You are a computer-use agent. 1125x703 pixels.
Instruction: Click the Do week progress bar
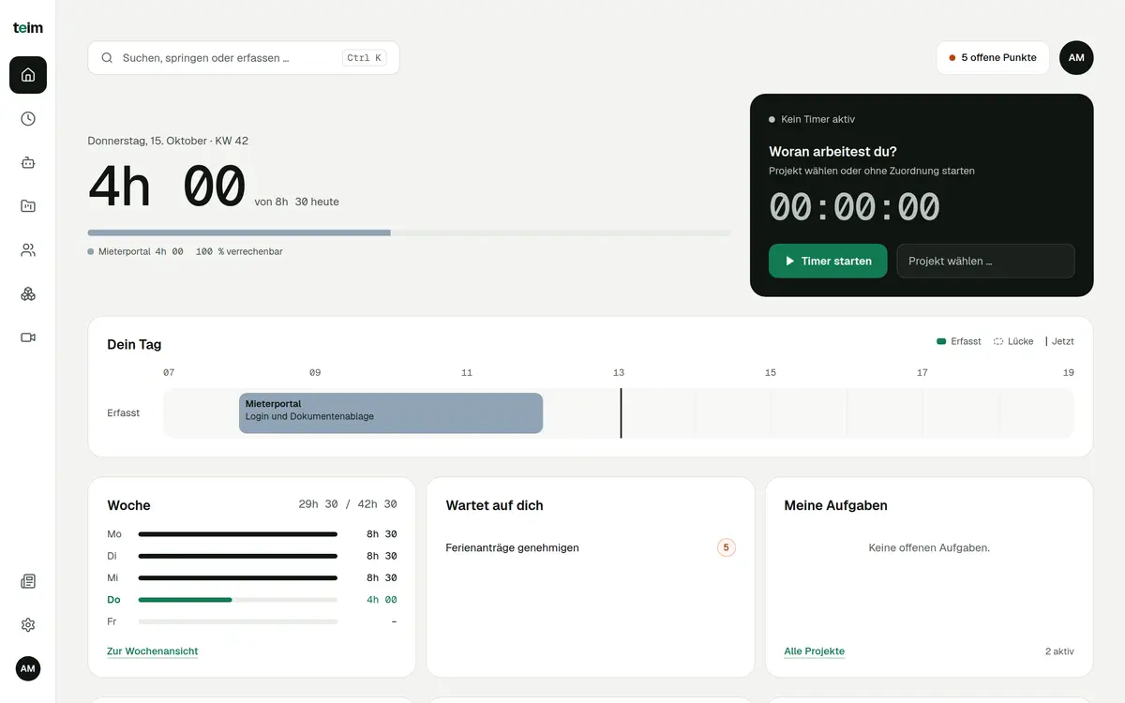238,600
